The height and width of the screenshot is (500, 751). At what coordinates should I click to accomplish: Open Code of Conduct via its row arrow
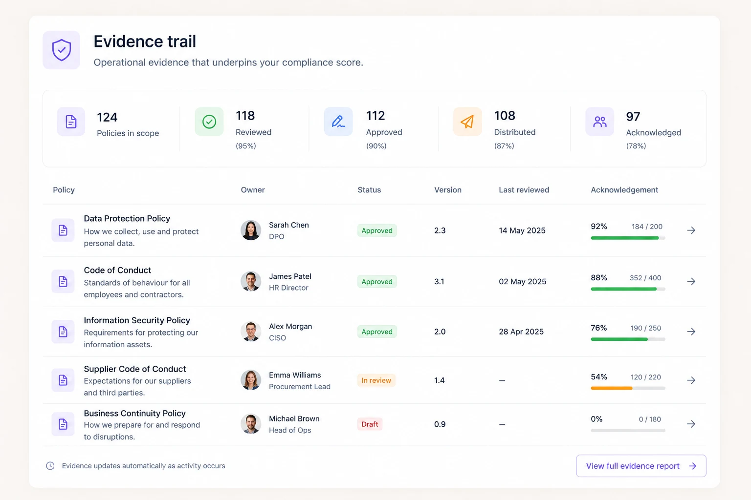[691, 281]
